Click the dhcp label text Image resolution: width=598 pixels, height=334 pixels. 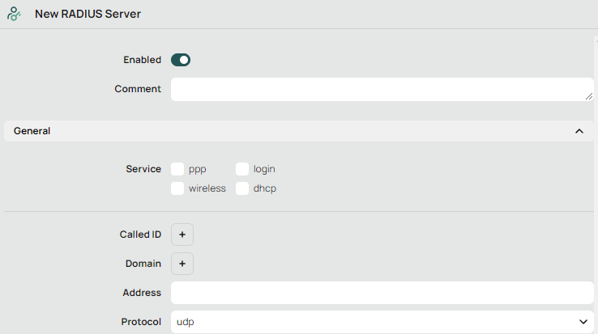[x=265, y=188]
